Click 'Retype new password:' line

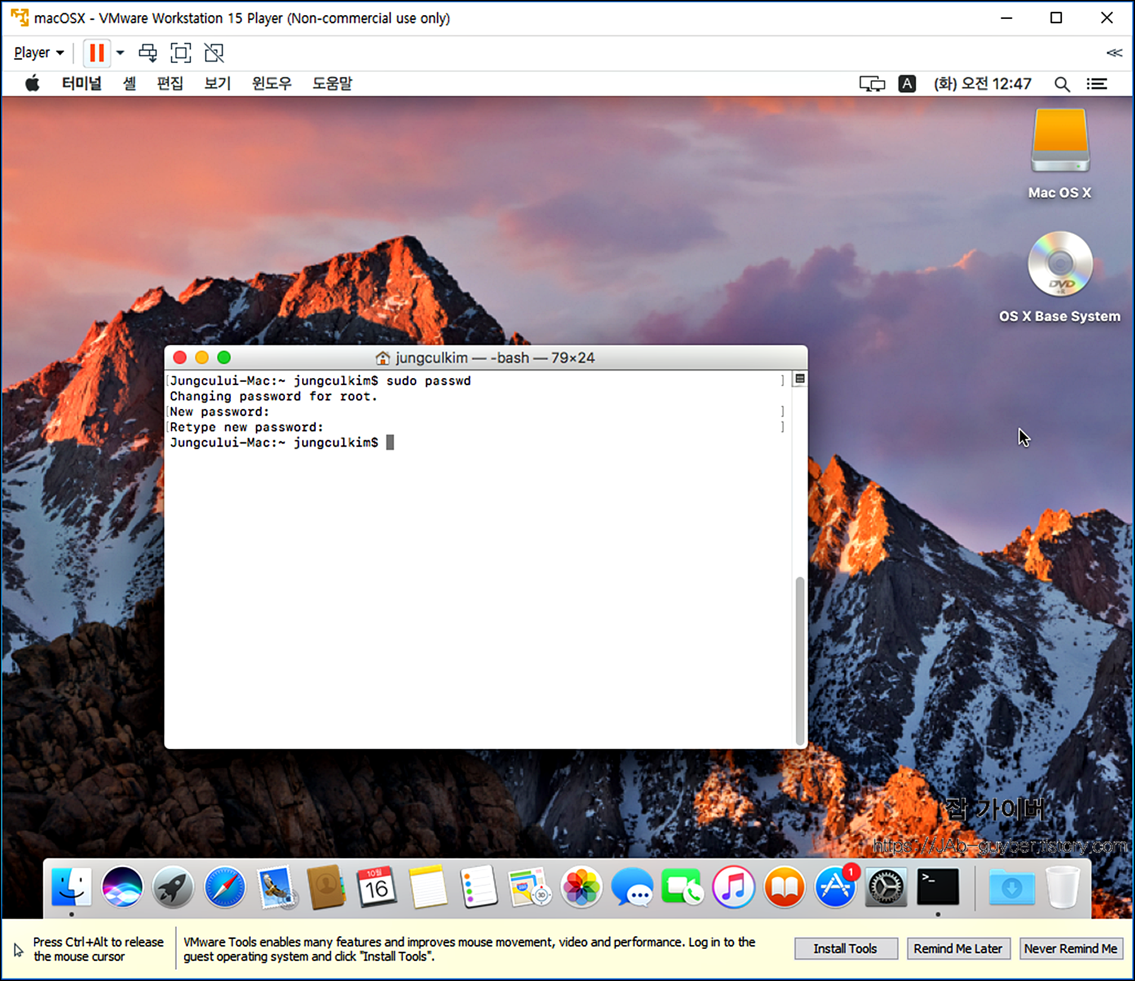[x=247, y=427]
